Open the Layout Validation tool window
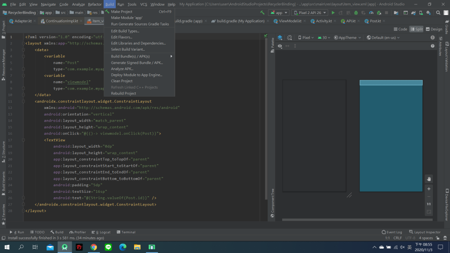The height and width of the screenshot is (253, 450). (x=447, y=57)
